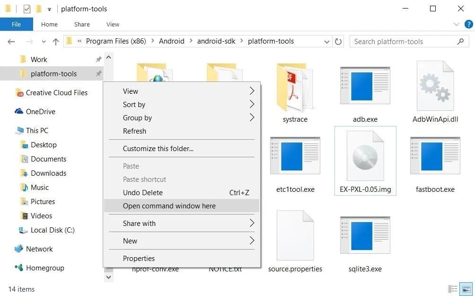The width and height of the screenshot is (475, 296).
Task: Click the search magnifier icon
Action: (x=460, y=41)
